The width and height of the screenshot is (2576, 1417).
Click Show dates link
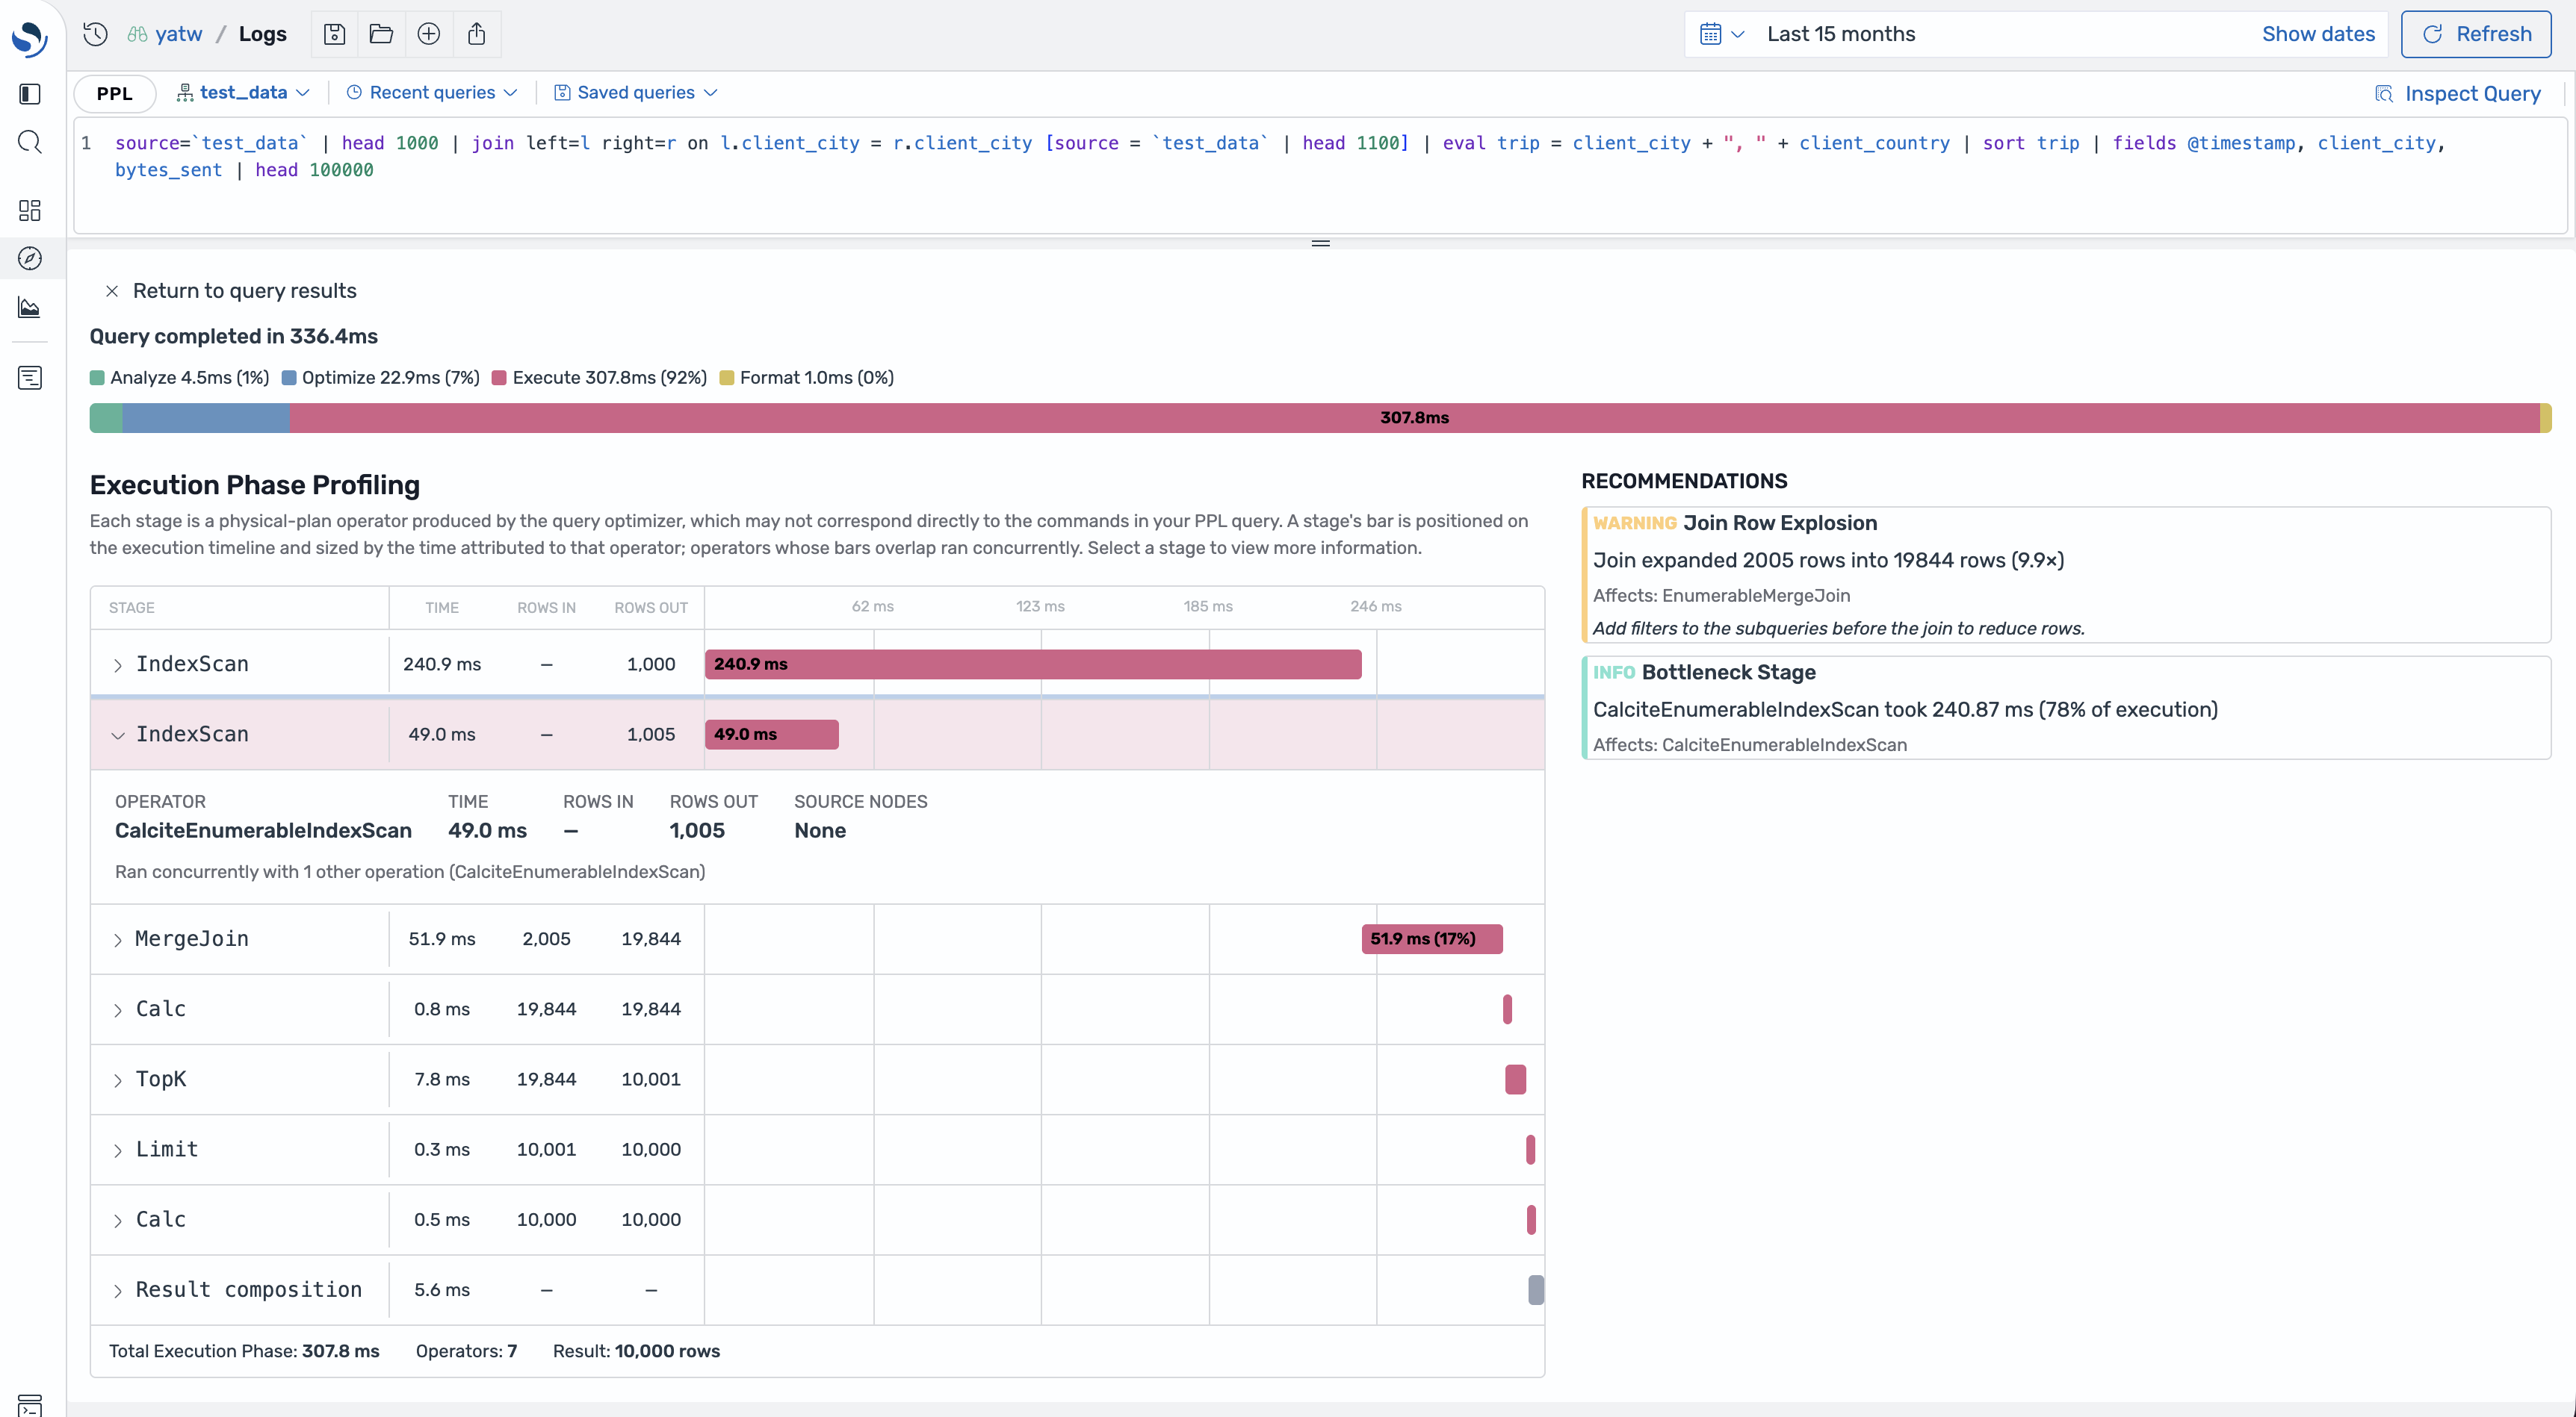click(2318, 34)
